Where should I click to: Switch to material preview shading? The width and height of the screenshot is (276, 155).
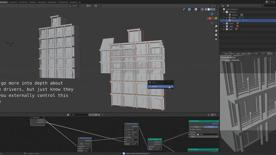[x=211, y=9]
